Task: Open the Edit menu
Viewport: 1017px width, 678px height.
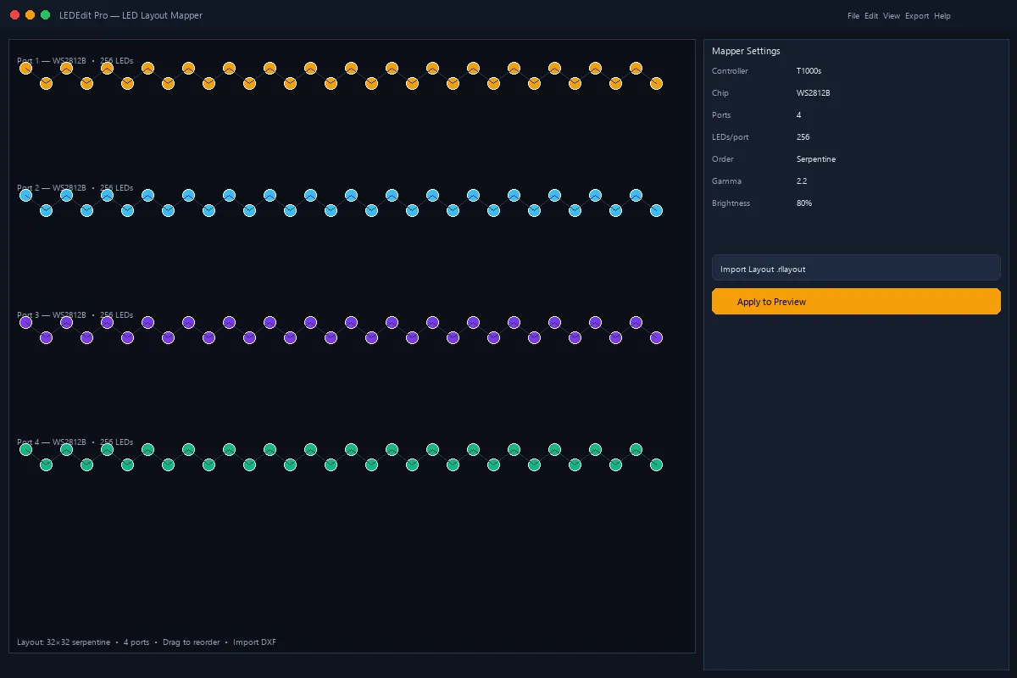Action: 871,16
